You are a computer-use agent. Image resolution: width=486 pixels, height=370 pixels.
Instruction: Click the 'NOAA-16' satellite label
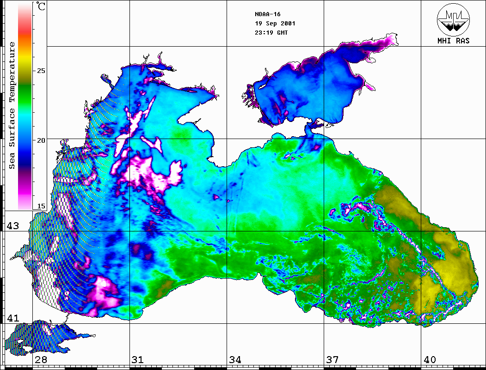(268, 14)
